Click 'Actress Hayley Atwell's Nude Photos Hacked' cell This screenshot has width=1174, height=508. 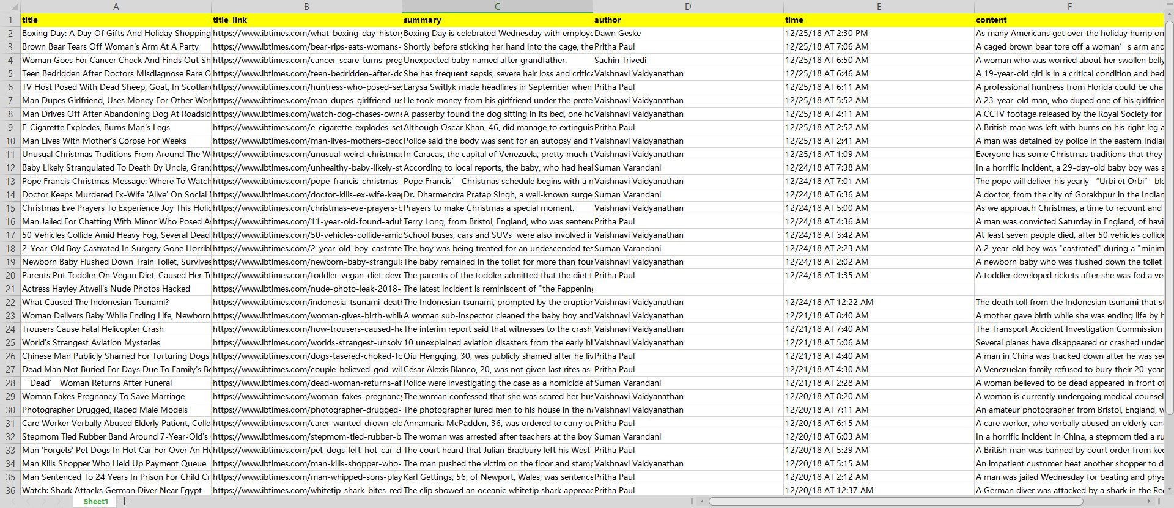pyautogui.click(x=116, y=289)
